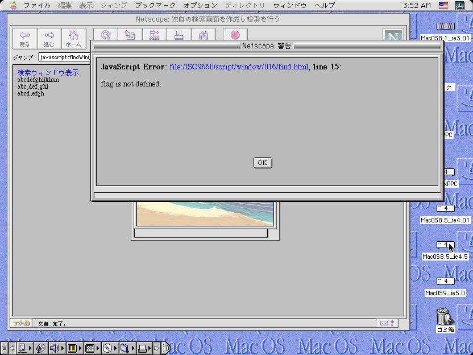Screen dimensions: 473x355
Task: Click the ジャンプ location input field
Action: (x=65, y=57)
